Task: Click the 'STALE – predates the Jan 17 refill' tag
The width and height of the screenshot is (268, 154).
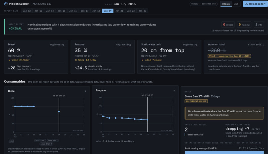Action: click(x=229, y=56)
